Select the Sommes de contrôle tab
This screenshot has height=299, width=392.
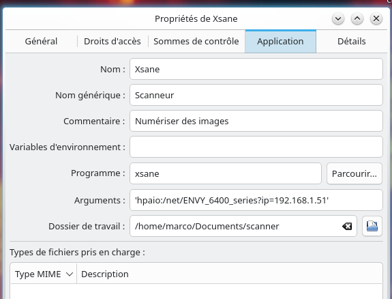(196, 42)
